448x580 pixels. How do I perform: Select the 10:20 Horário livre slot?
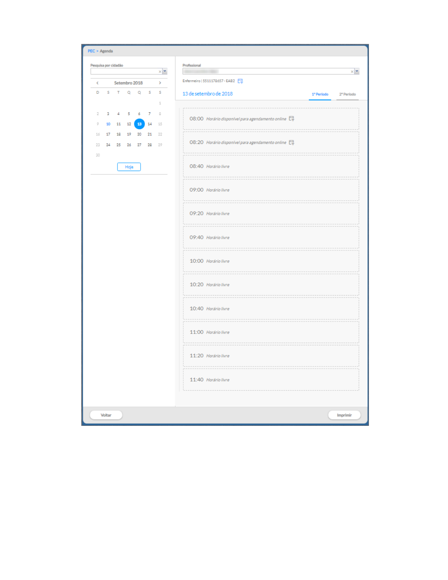pyautogui.click(x=271, y=285)
